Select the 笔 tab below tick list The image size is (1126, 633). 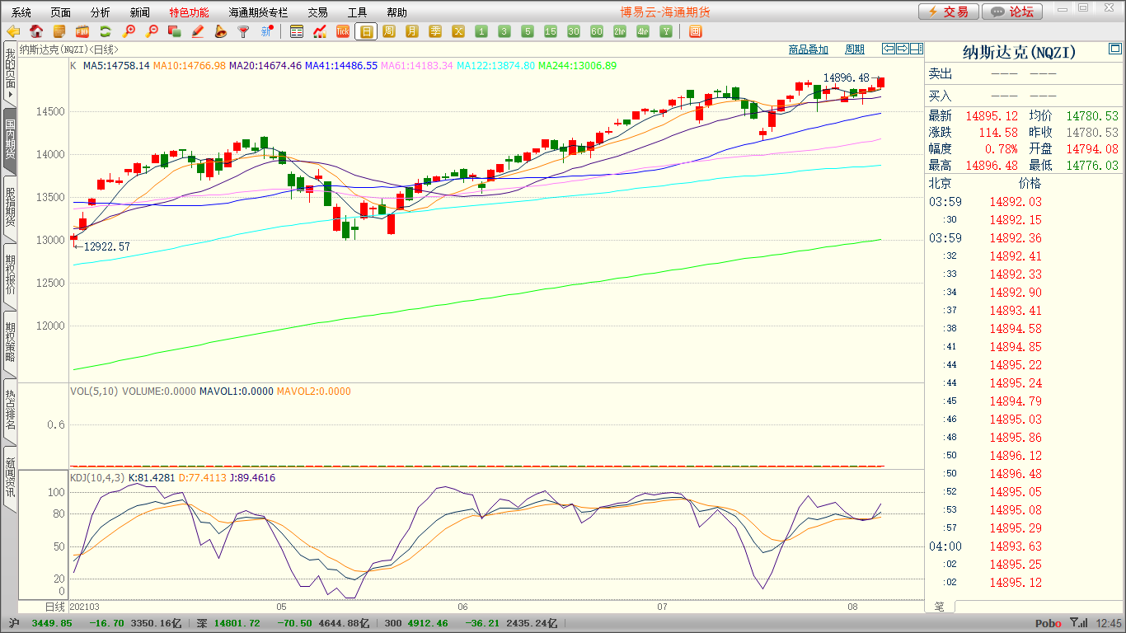pos(939,607)
